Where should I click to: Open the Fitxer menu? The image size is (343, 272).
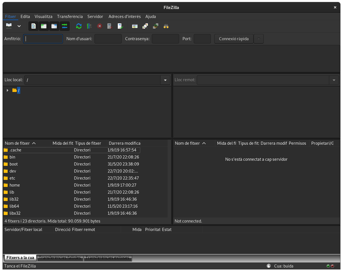click(x=11, y=17)
